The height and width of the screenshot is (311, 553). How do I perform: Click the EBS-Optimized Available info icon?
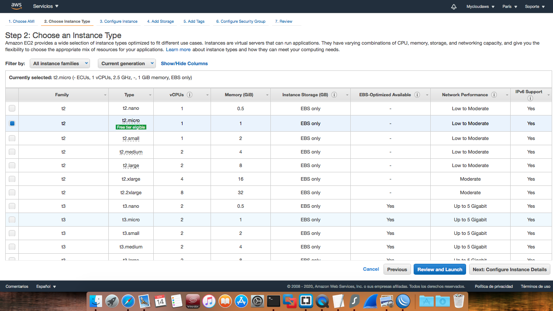417,94
